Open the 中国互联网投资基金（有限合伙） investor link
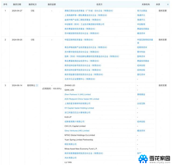This screenshot has height=165, width=172. point(79,40)
